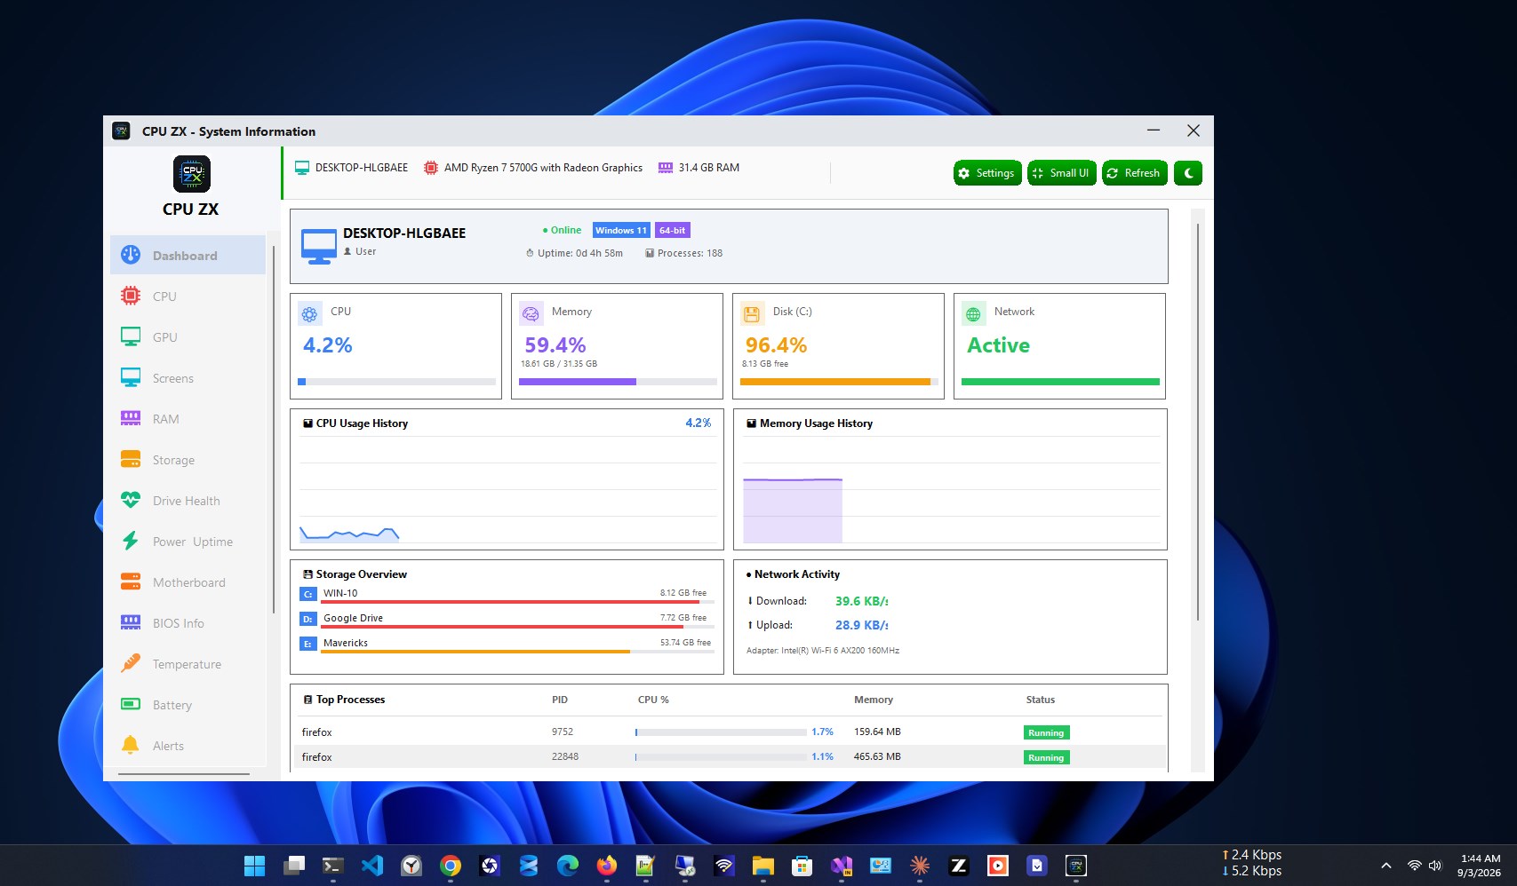Image resolution: width=1517 pixels, height=886 pixels.
Task: Select Storage in the sidebar
Action: click(188, 460)
